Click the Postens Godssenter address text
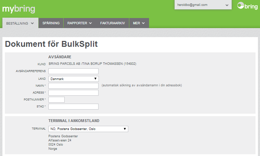Viewport: 260px width, 156px height. point(63,136)
